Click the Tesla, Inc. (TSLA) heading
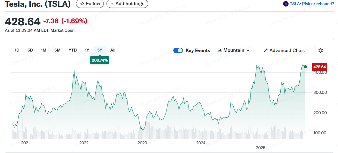The width and height of the screenshot is (338, 153). point(38,4)
